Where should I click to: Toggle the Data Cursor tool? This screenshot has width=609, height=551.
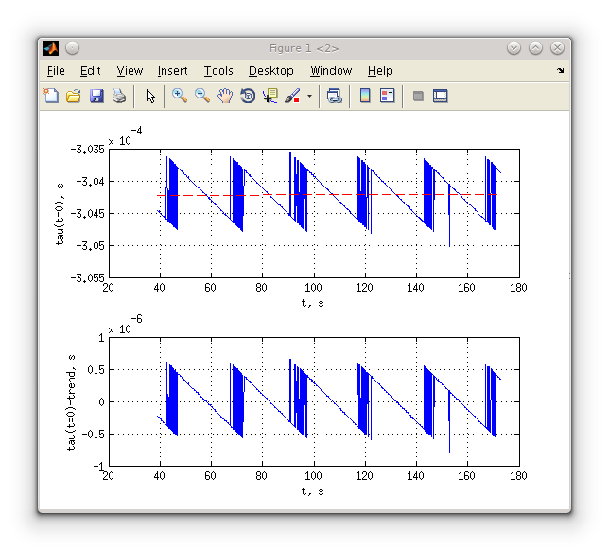point(270,96)
